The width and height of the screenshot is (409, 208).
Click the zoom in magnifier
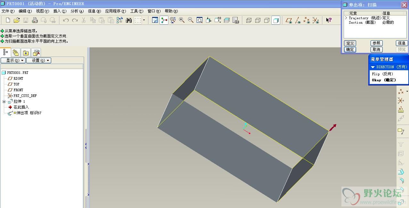182,20
